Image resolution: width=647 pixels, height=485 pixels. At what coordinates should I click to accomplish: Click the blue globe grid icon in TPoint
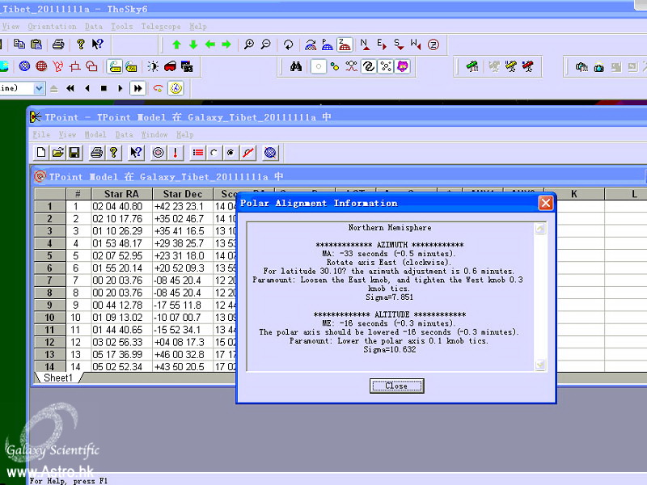click(270, 152)
